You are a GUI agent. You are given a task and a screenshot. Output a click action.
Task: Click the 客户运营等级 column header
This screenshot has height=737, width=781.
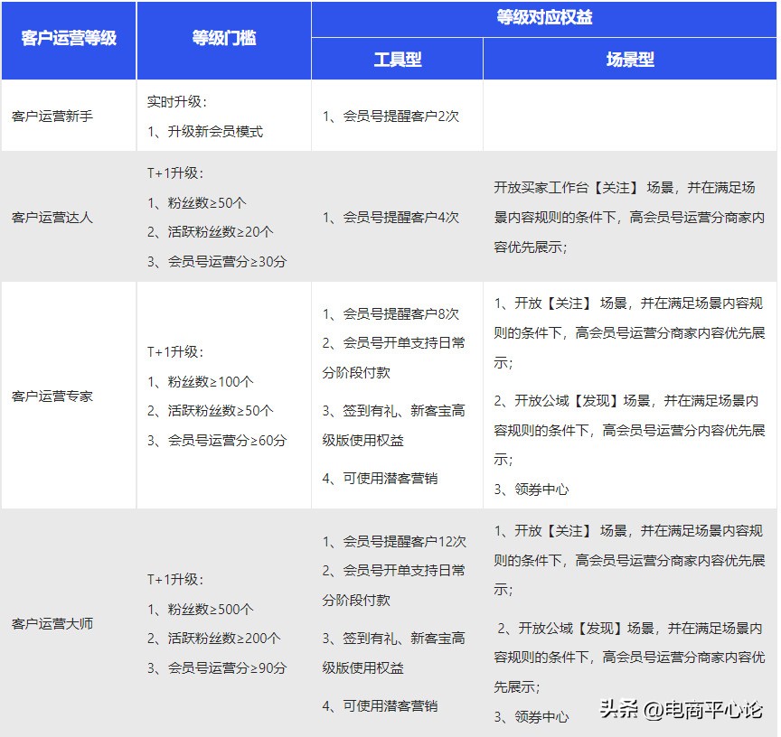click(x=68, y=40)
